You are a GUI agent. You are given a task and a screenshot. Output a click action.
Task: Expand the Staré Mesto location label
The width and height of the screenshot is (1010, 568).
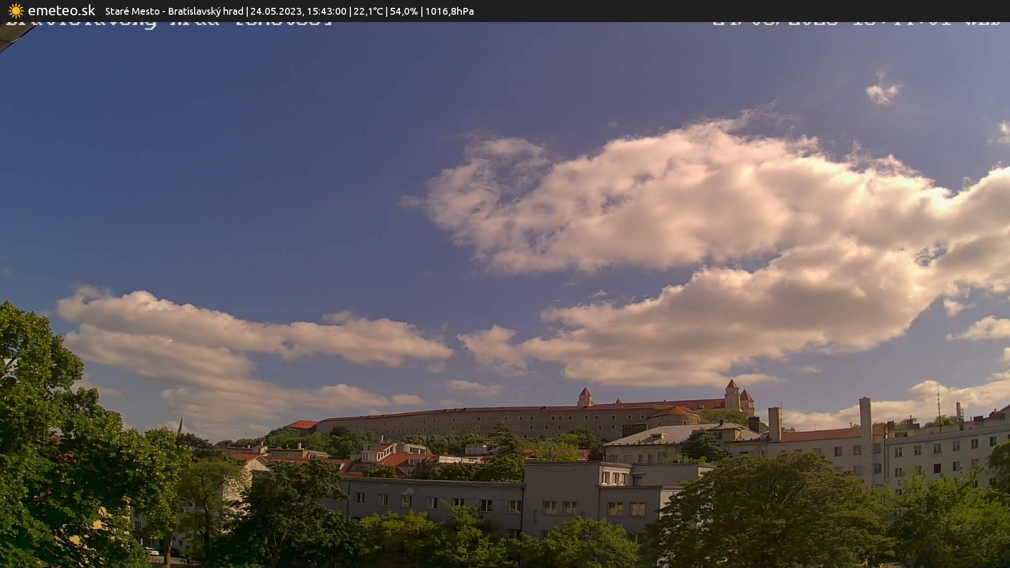[133, 11]
